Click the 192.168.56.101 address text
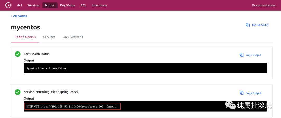 [x=260, y=25]
